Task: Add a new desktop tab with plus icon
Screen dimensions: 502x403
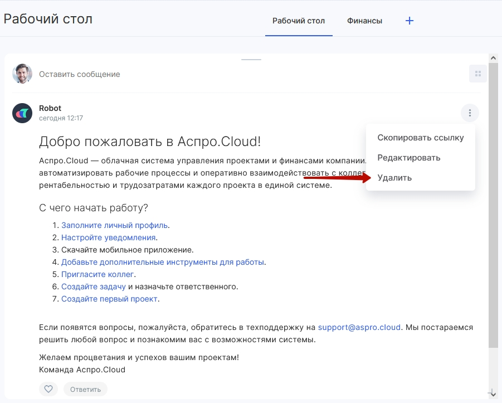Action: [410, 21]
